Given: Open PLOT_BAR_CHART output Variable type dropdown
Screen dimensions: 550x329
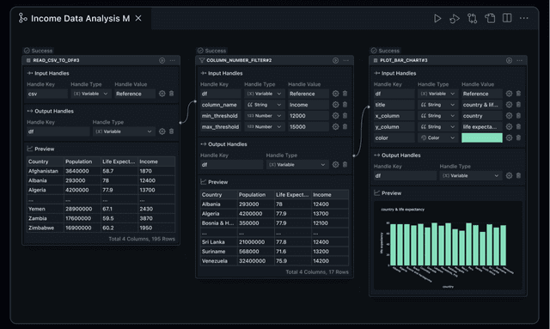Looking at the screenshot, I should [x=471, y=175].
